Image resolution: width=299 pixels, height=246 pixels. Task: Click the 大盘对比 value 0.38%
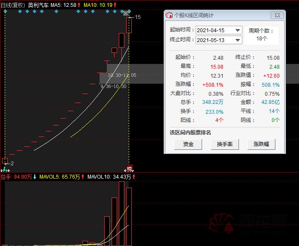[216, 94]
